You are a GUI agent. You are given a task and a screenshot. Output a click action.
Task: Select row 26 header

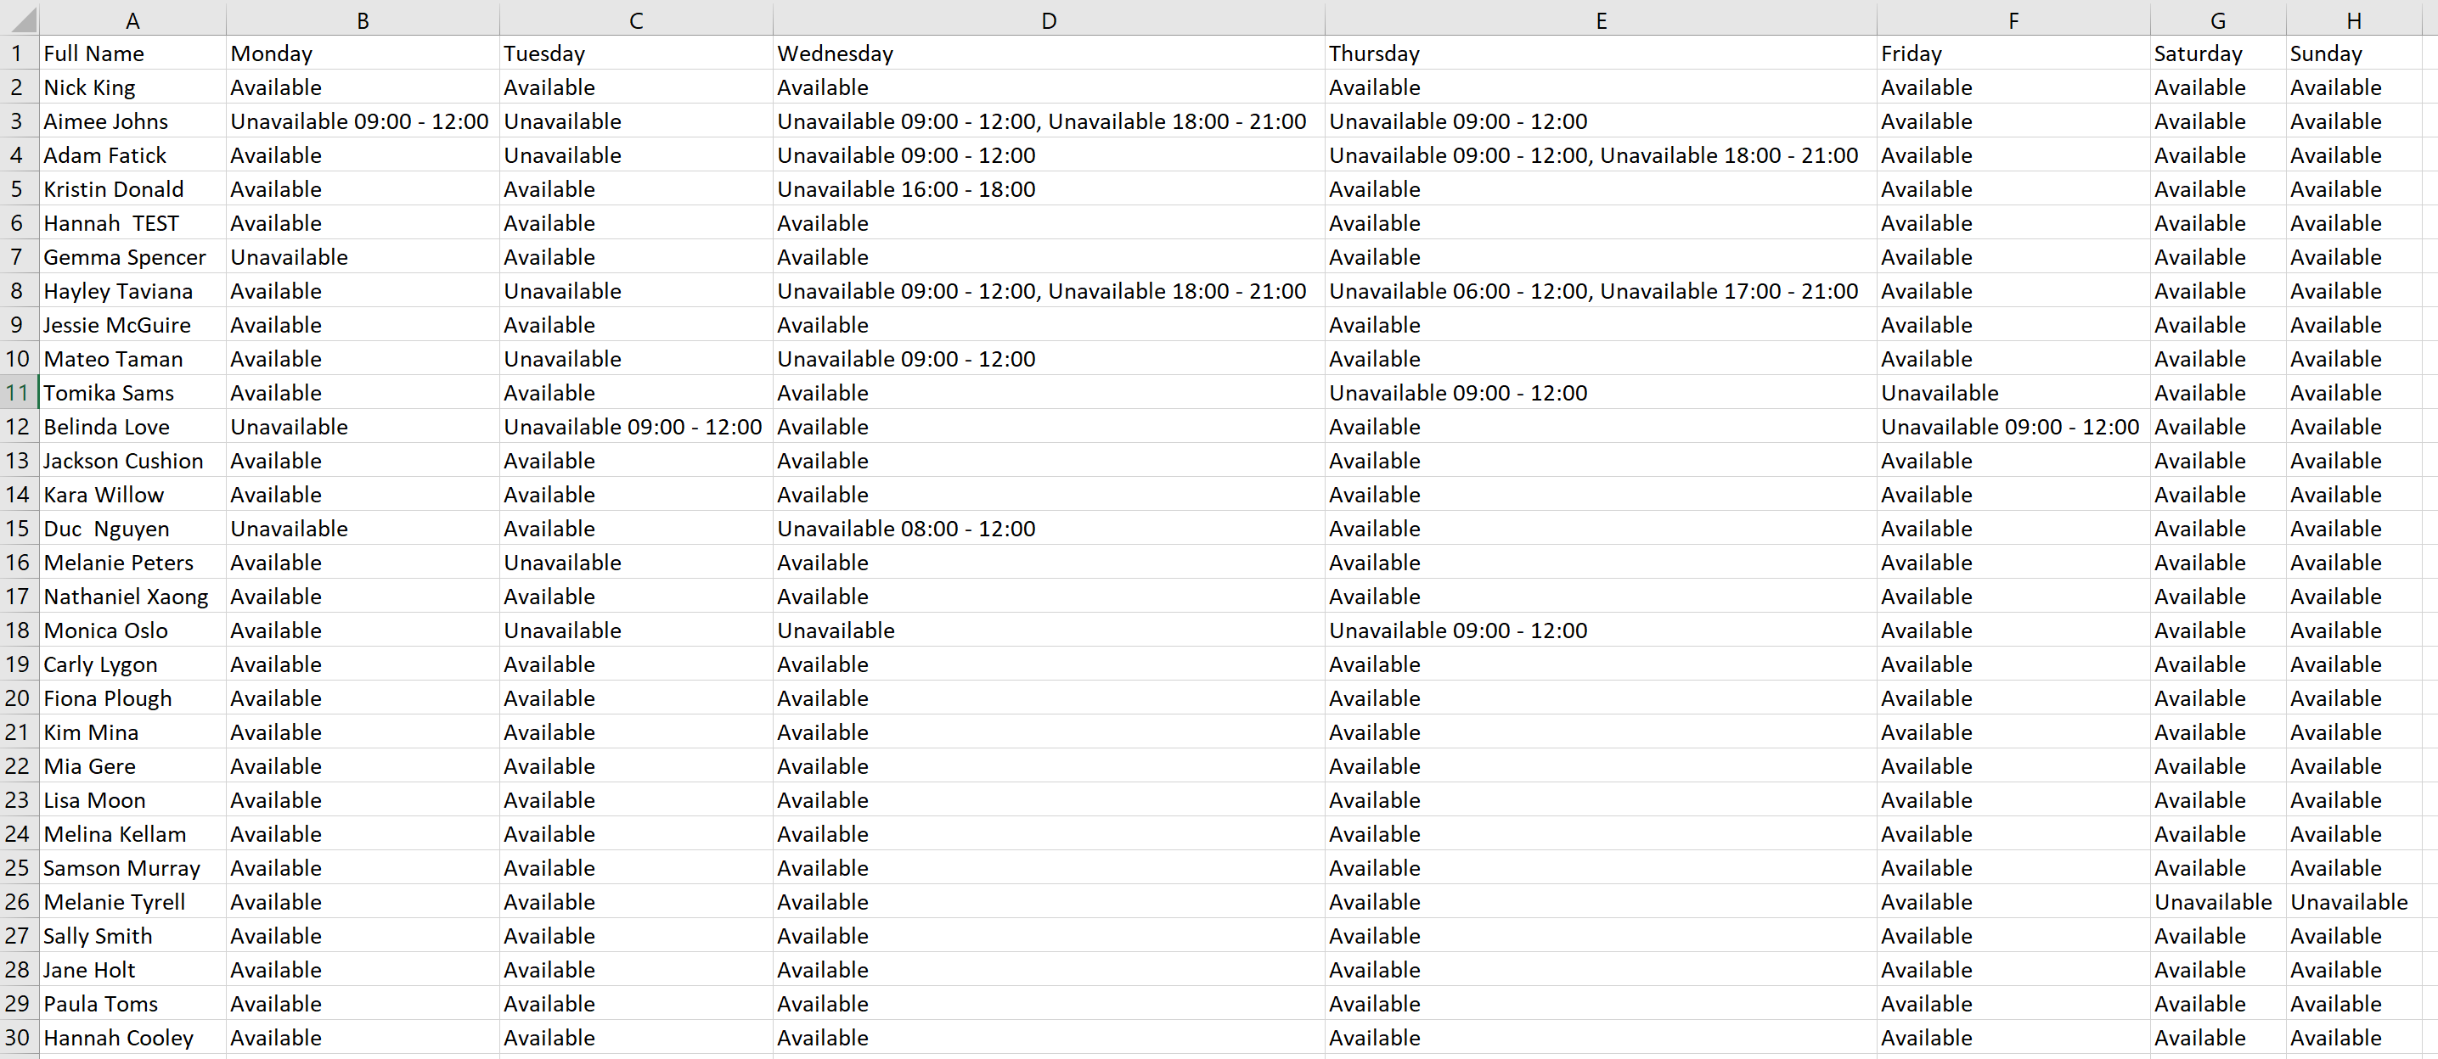click(x=18, y=901)
